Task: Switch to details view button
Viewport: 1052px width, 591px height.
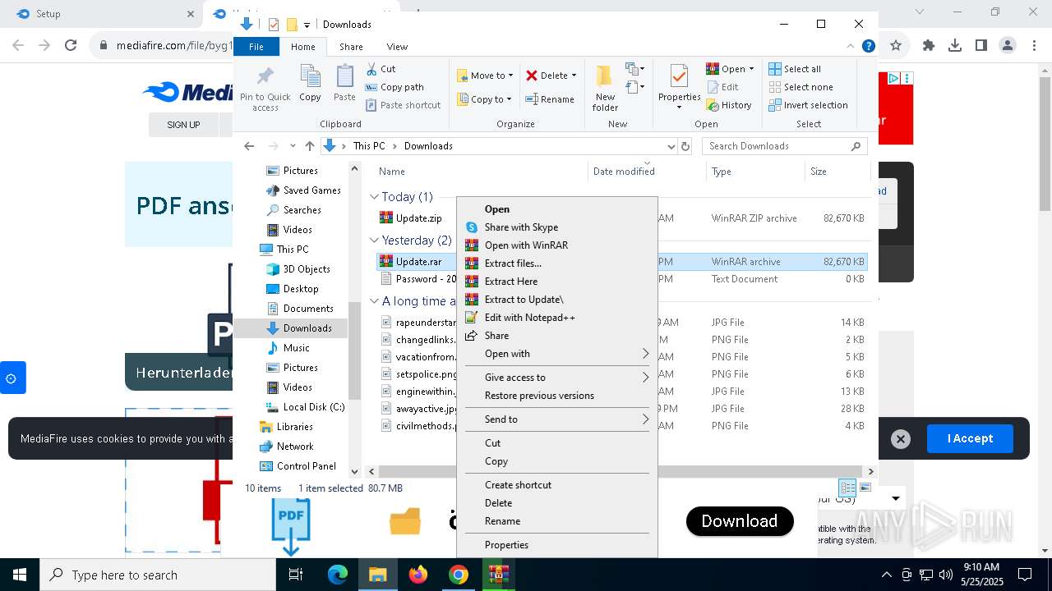Action: click(x=847, y=488)
